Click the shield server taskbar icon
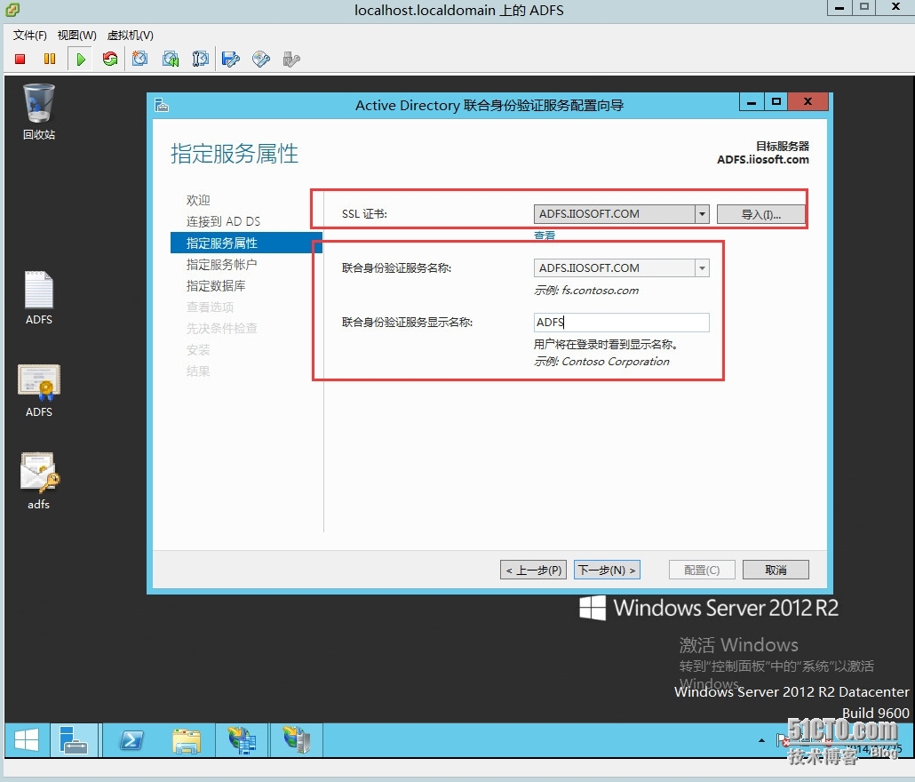 point(297,740)
